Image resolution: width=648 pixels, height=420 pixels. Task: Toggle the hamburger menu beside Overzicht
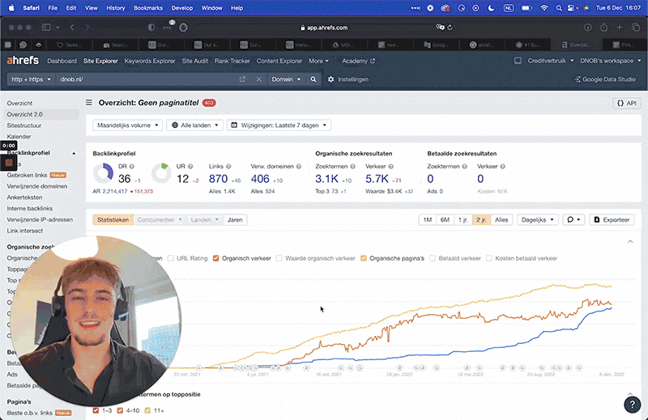click(x=89, y=103)
